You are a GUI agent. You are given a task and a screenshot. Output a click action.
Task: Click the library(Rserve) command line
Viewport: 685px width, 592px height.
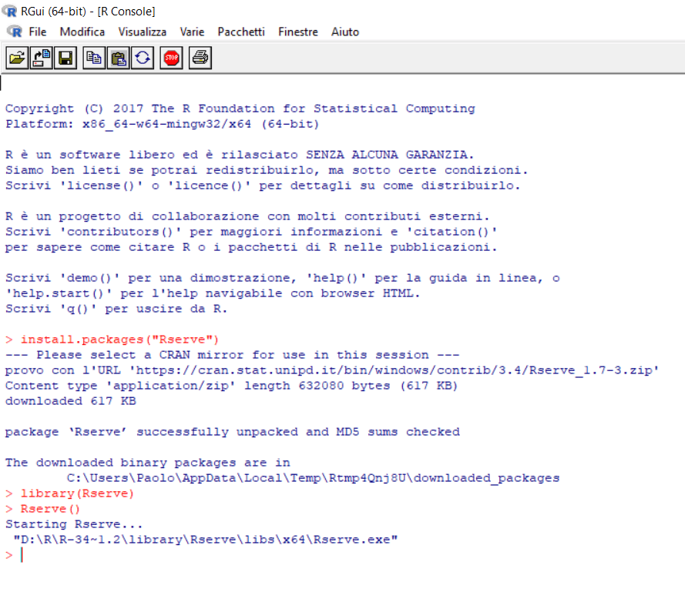click(69, 493)
